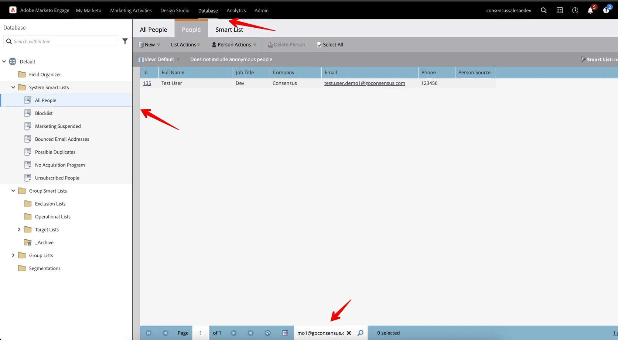The image size is (618, 340).
Task: Open global search magnifier in top bar
Action: (543, 10)
